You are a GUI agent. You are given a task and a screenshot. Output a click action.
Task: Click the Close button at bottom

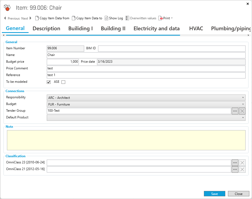tap(238, 194)
